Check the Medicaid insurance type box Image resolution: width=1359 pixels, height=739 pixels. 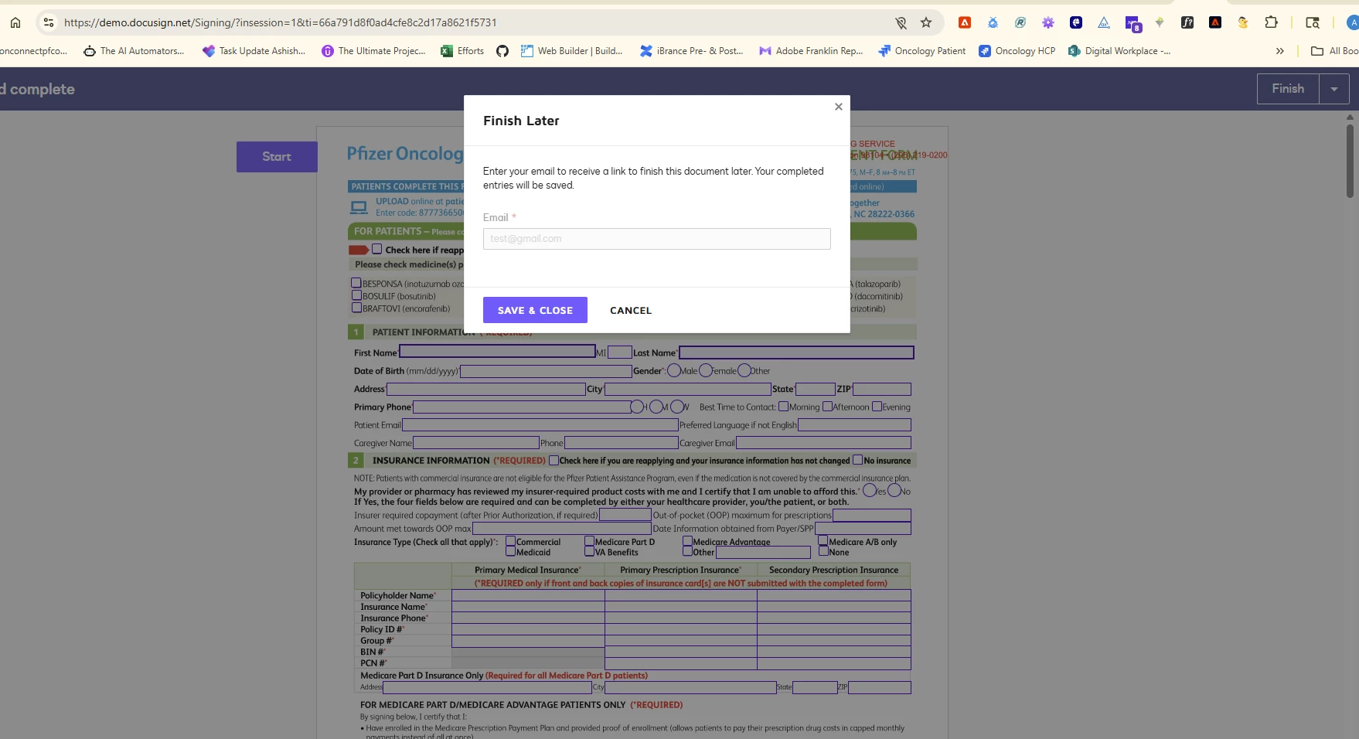(x=511, y=552)
